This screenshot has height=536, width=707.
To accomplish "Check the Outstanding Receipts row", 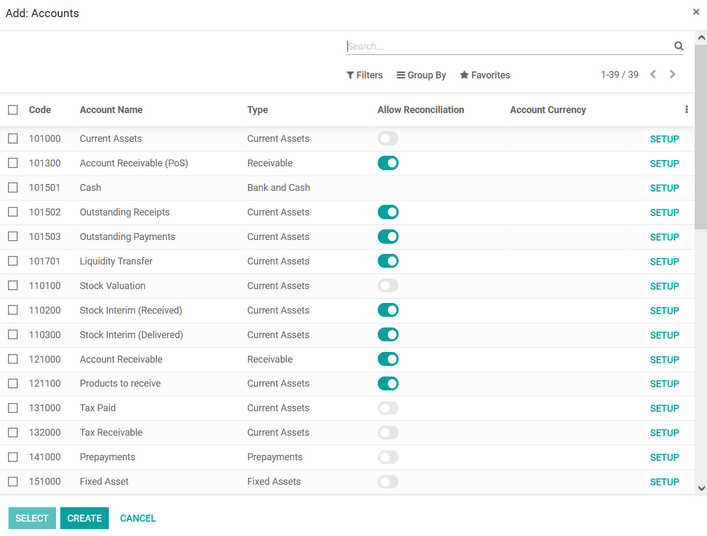I will (x=13, y=212).
